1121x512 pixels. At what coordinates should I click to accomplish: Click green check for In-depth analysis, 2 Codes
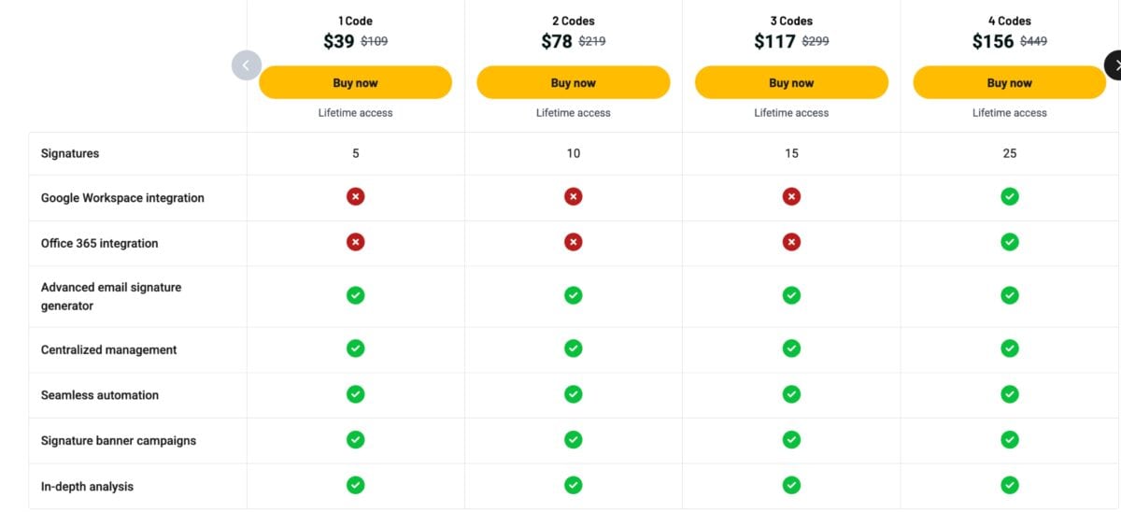(x=574, y=485)
